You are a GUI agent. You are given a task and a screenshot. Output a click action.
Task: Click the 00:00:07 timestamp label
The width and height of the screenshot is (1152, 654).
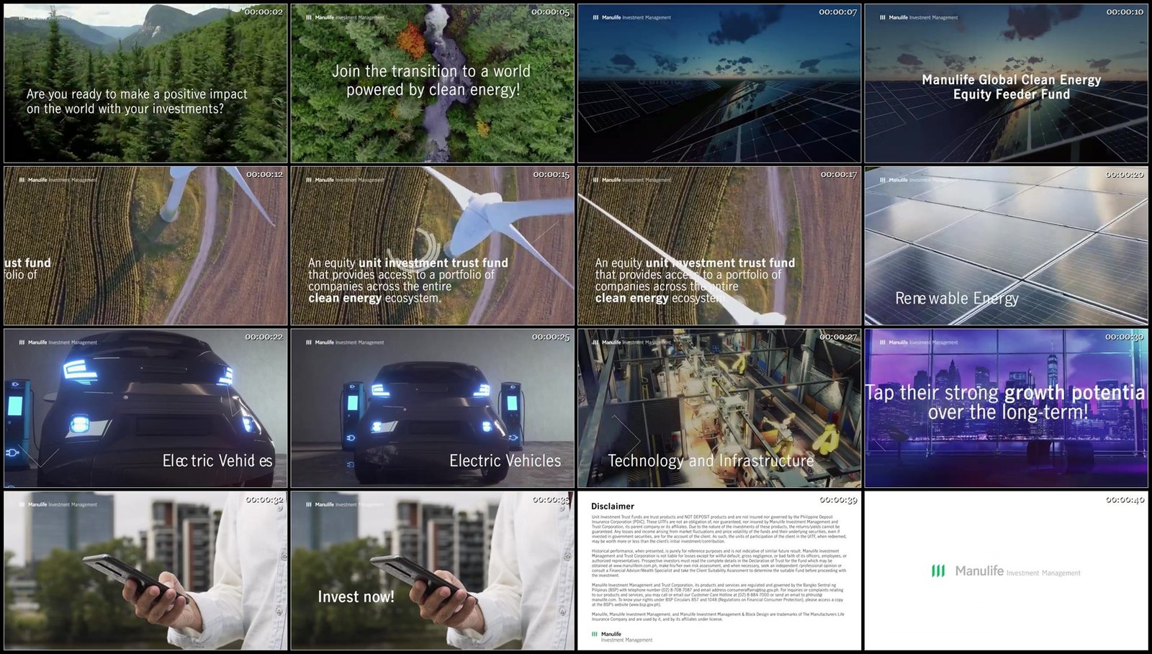click(838, 12)
